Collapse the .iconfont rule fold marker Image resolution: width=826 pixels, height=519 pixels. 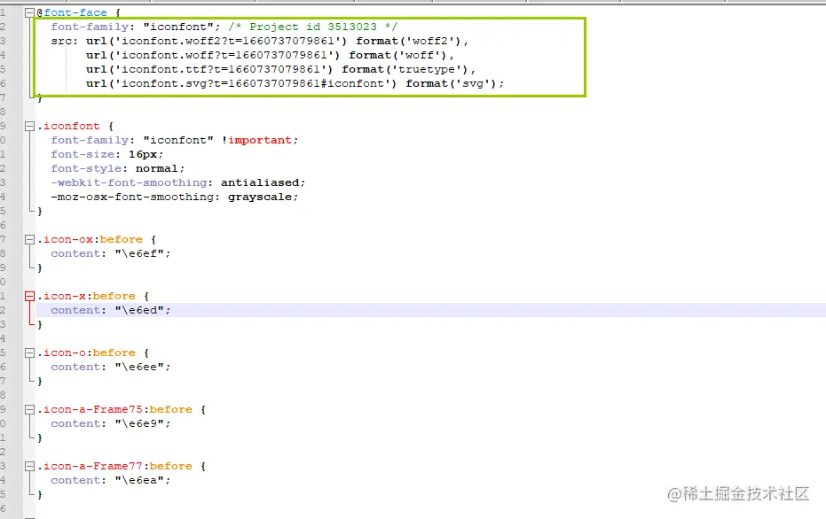click(29, 126)
